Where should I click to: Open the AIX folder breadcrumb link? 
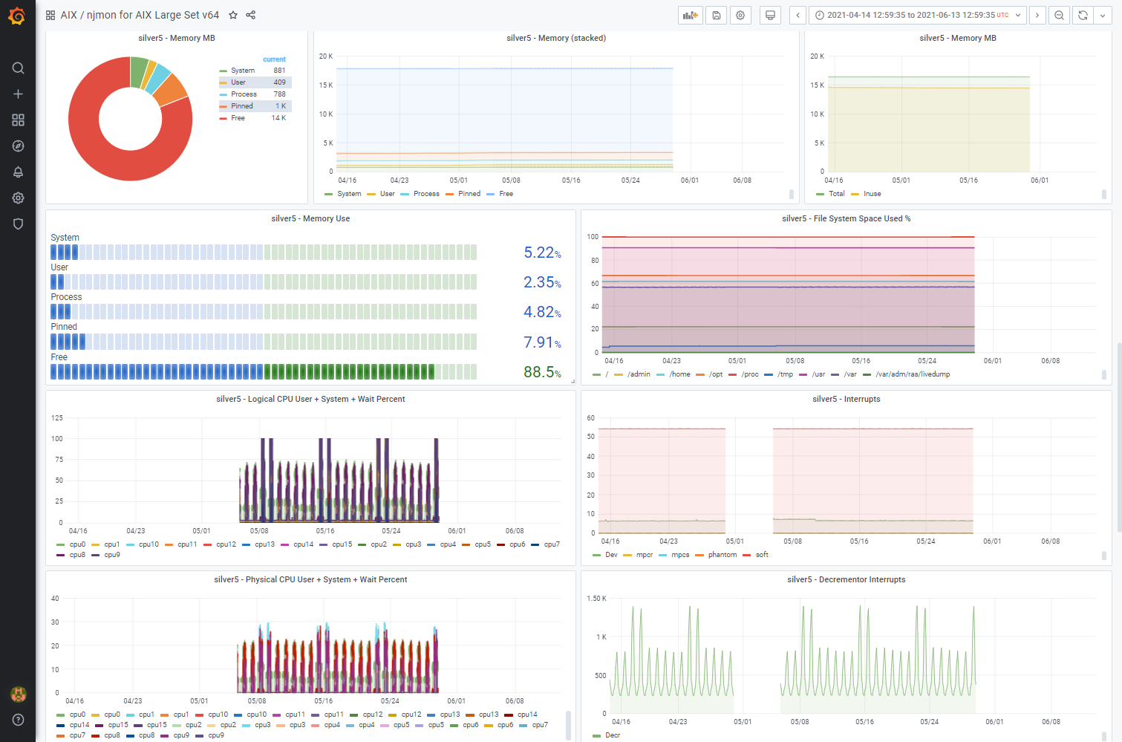69,15
